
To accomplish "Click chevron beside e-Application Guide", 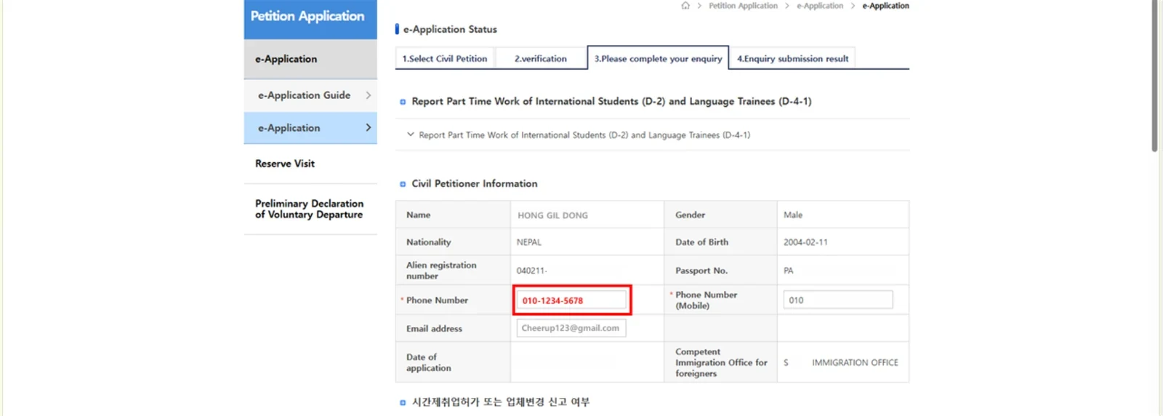I will tap(369, 95).
